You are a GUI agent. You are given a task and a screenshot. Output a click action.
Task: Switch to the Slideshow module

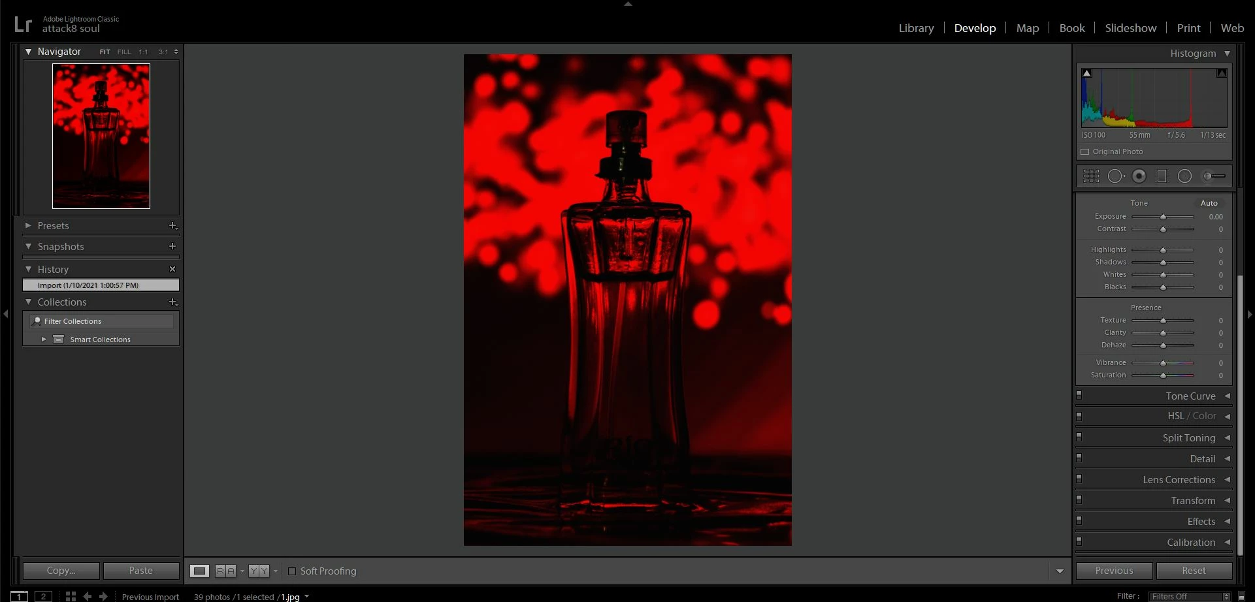click(1131, 28)
